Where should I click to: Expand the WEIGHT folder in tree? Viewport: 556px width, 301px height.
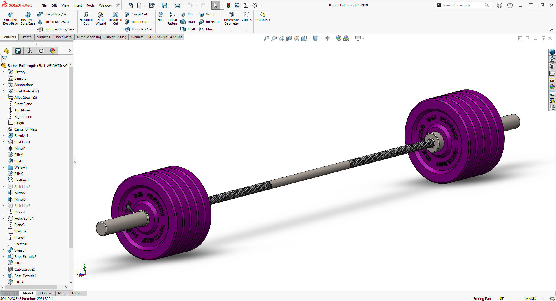[3, 168]
